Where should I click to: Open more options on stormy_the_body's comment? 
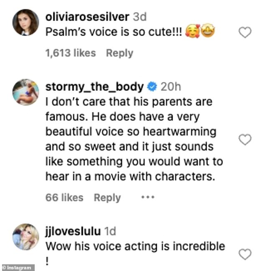click(148, 197)
